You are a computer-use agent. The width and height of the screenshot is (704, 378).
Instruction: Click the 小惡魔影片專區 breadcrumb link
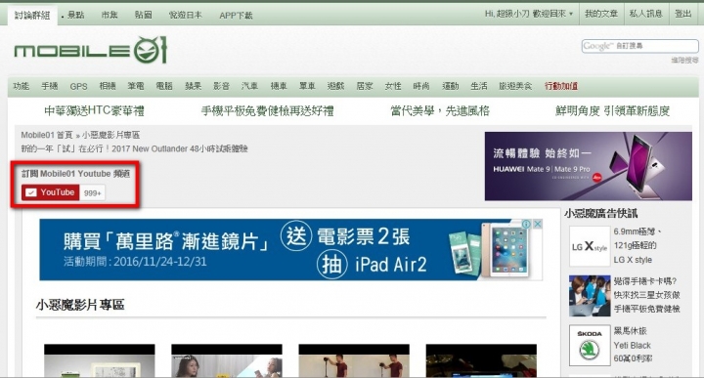(x=110, y=135)
